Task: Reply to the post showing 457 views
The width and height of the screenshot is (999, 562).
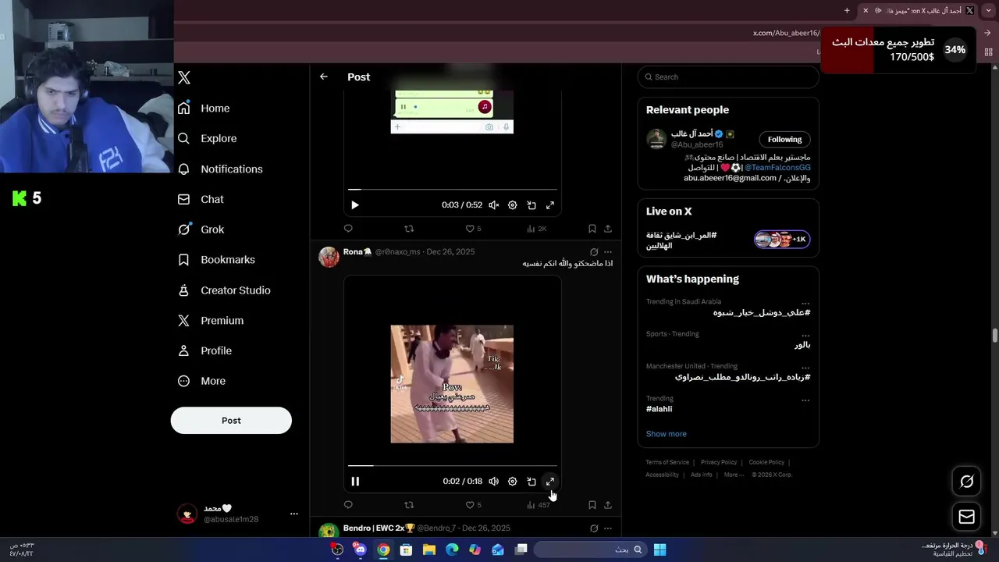Action: [x=348, y=505]
